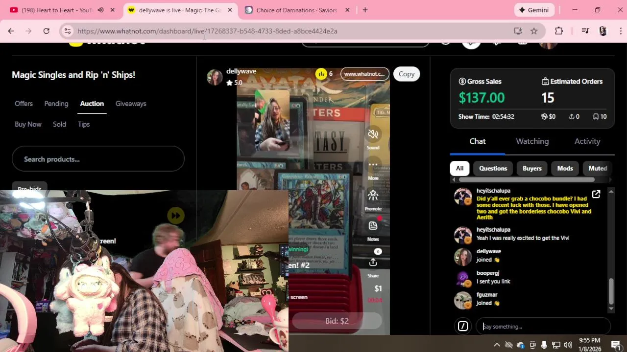Click the install app icon in address bar

click(x=518, y=31)
